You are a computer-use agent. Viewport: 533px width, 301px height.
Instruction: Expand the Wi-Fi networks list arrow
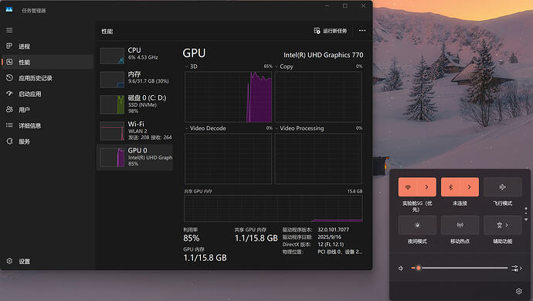(427, 187)
